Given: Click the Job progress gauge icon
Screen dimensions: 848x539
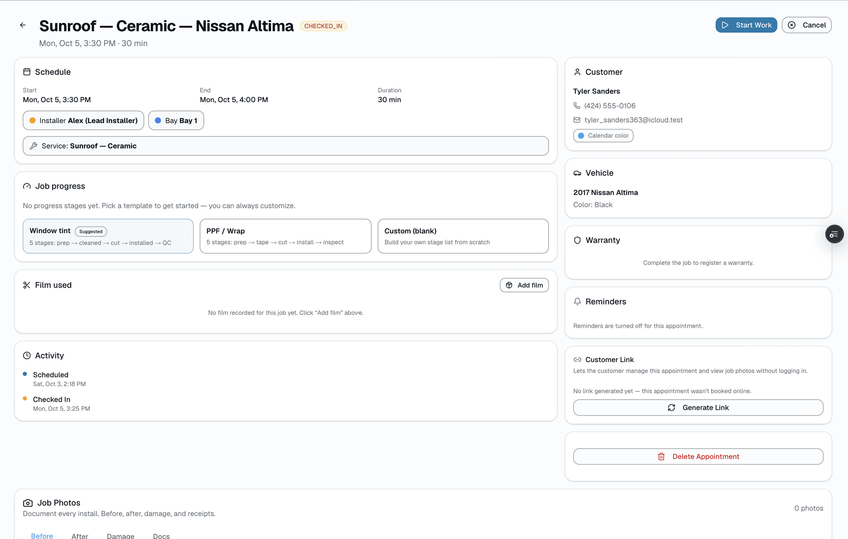Looking at the screenshot, I should pyautogui.click(x=27, y=186).
